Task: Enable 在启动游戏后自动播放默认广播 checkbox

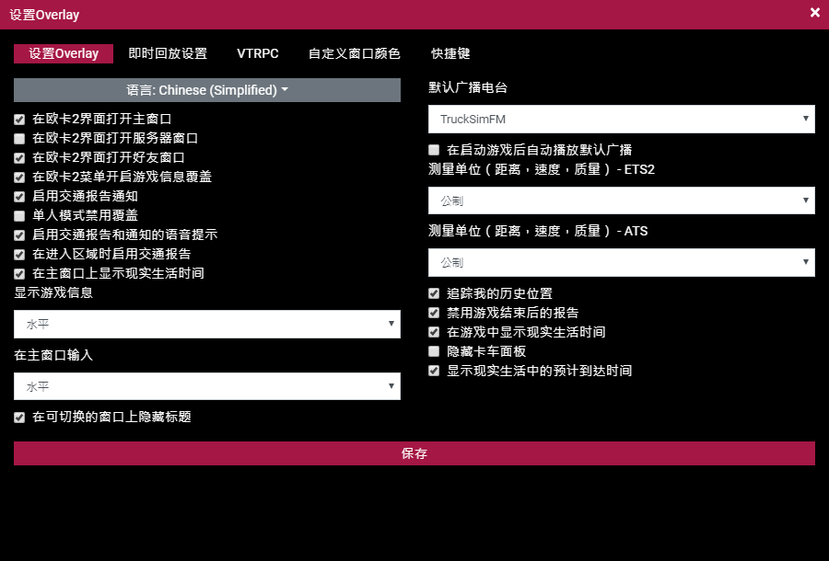Action: pyautogui.click(x=434, y=150)
